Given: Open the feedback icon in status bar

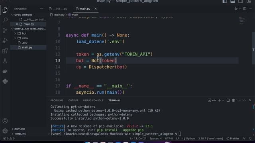Looking at the screenshot, I should (x=244, y=139).
